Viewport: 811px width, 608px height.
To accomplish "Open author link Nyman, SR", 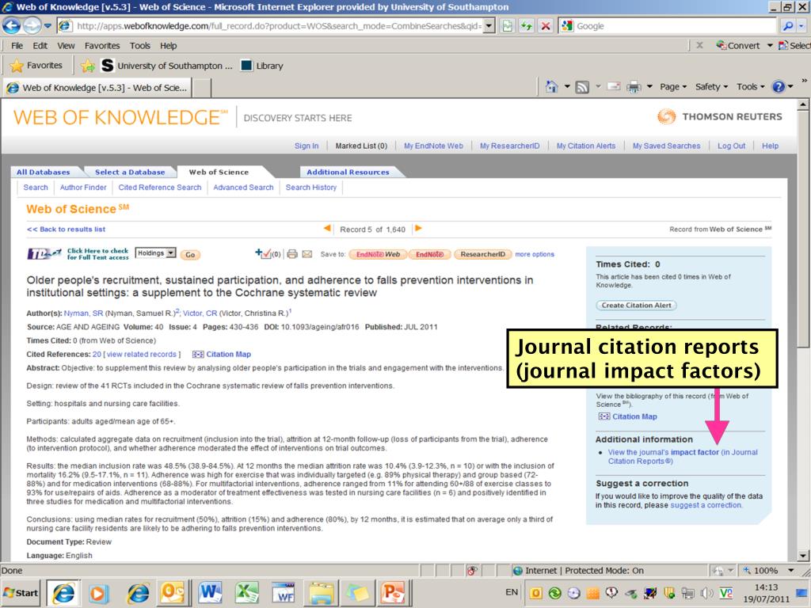I will [x=83, y=313].
